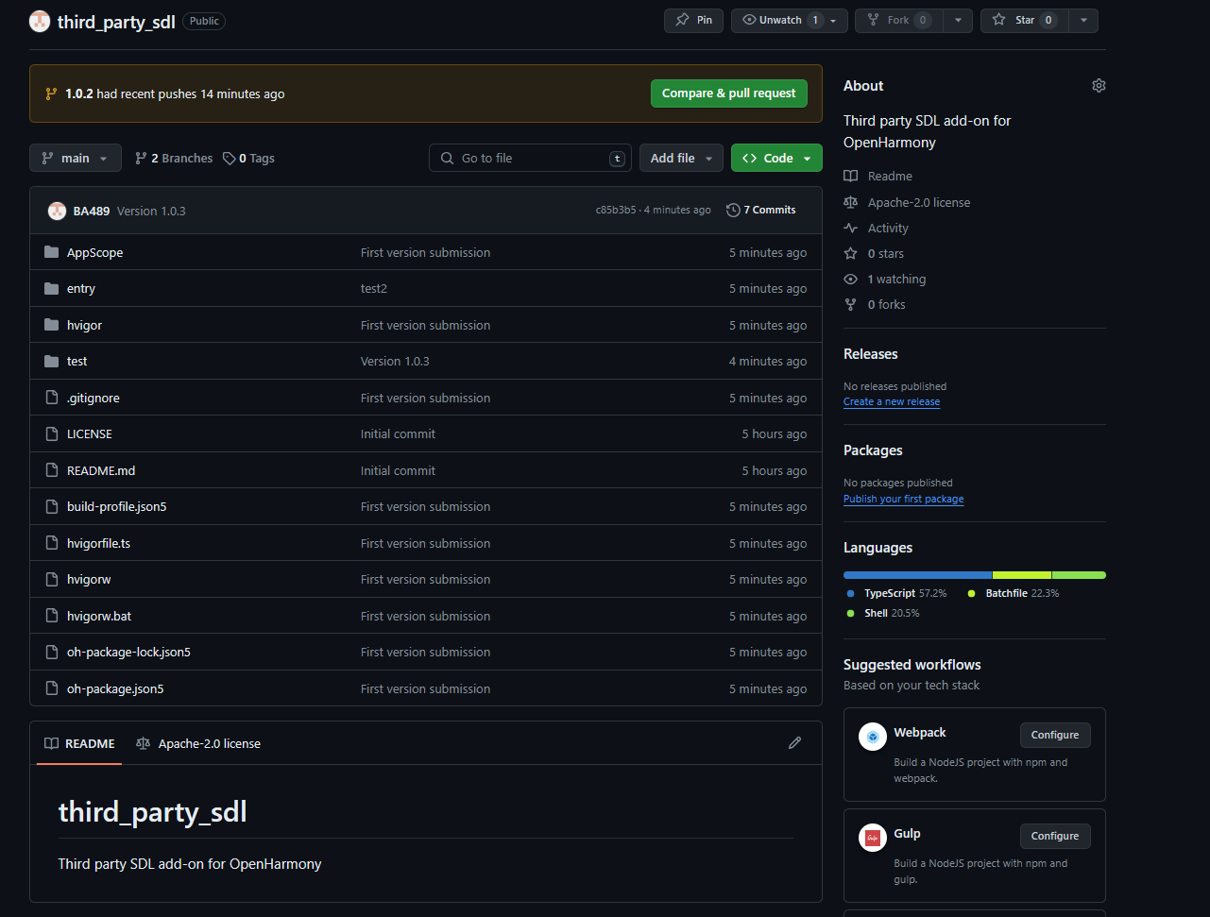Image resolution: width=1210 pixels, height=917 pixels.
Task: Click commit hash c85b3b5
Action: pyautogui.click(x=616, y=210)
